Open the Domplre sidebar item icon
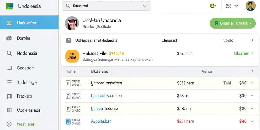 [9, 38]
